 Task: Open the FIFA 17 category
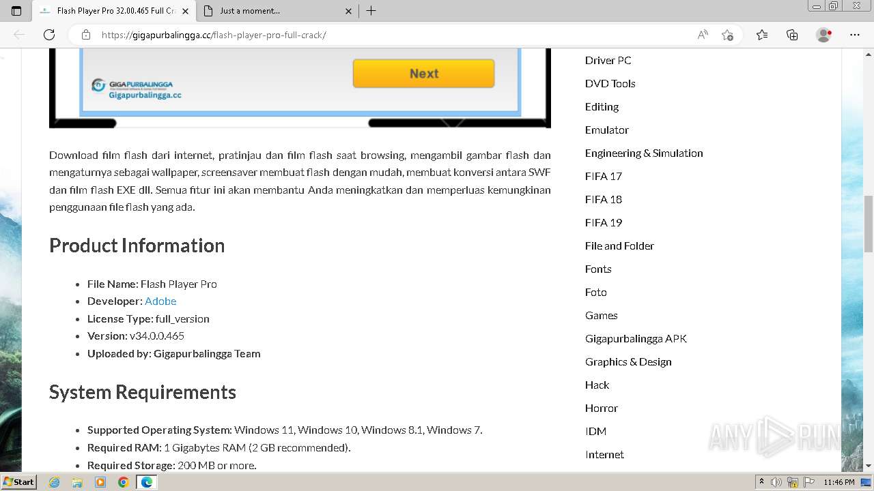(604, 176)
